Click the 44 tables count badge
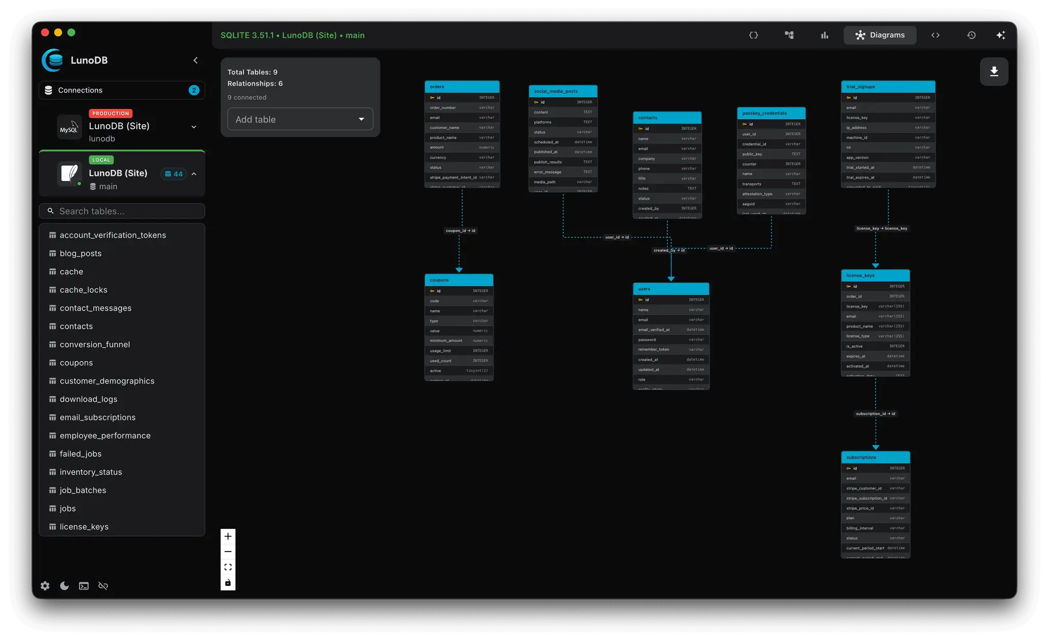The width and height of the screenshot is (1049, 641). pyautogui.click(x=174, y=174)
